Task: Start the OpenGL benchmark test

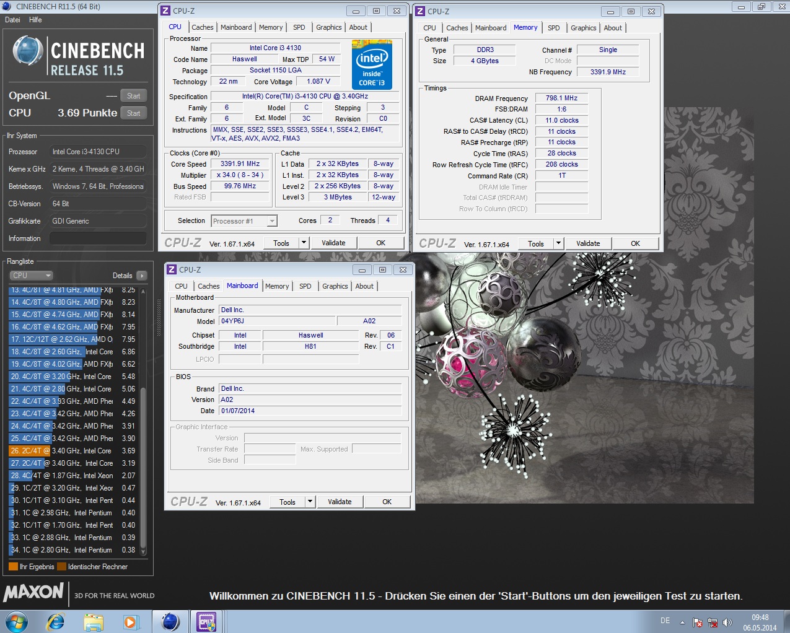Action: point(134,95)
